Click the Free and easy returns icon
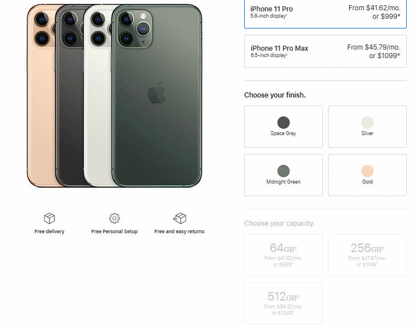Viewport: 417px width, 325px height. 180,218
